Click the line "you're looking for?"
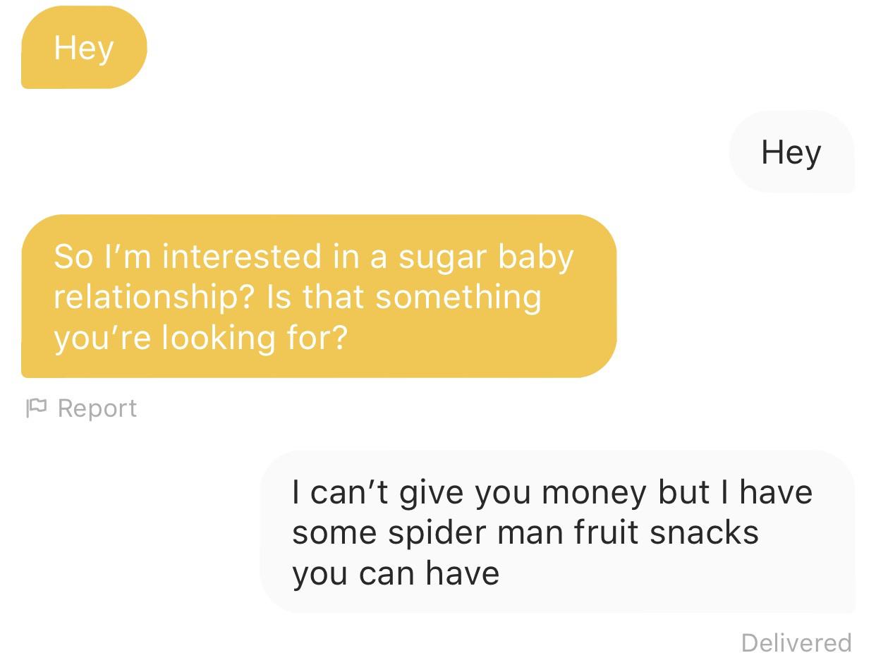Viewport: 876px width, 653px height. tap(201, 338)
